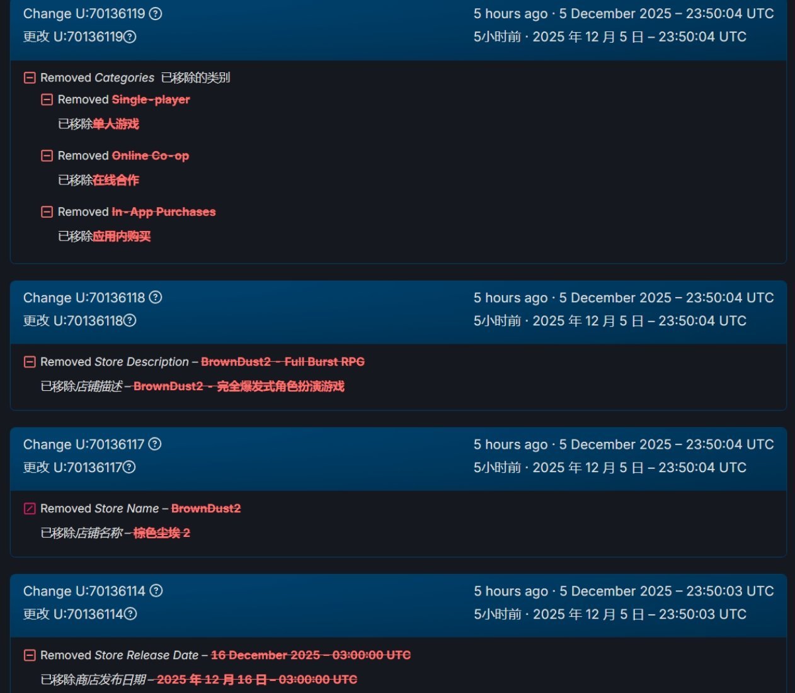Viewport: 795px width, 693px height.
Task: Click the struck-through BrownDust2 store name
Action: (x=206, y=509)
